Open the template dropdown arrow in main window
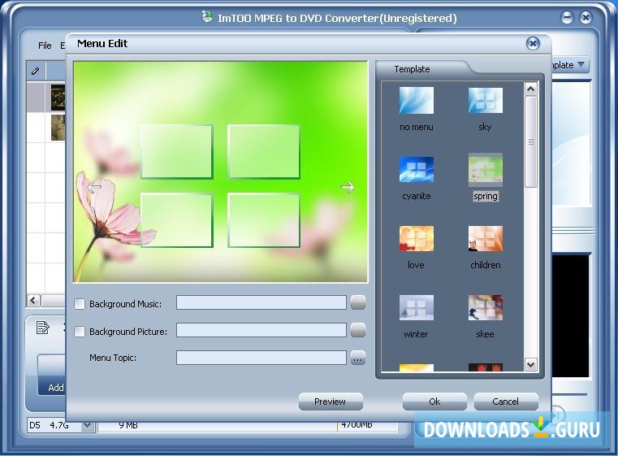 click(x=581, y=64)
